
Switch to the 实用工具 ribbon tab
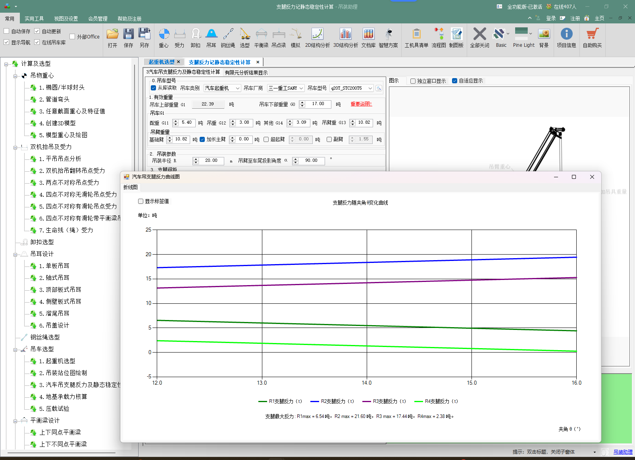point(34,19)
